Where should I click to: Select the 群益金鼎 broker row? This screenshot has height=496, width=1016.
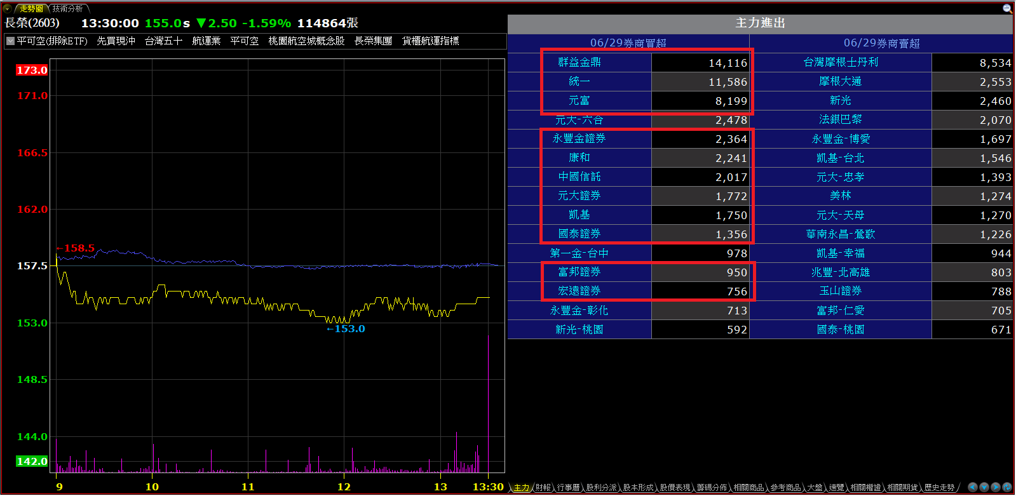[x=579, y=62]
